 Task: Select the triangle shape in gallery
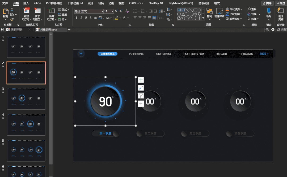point(183,14)
